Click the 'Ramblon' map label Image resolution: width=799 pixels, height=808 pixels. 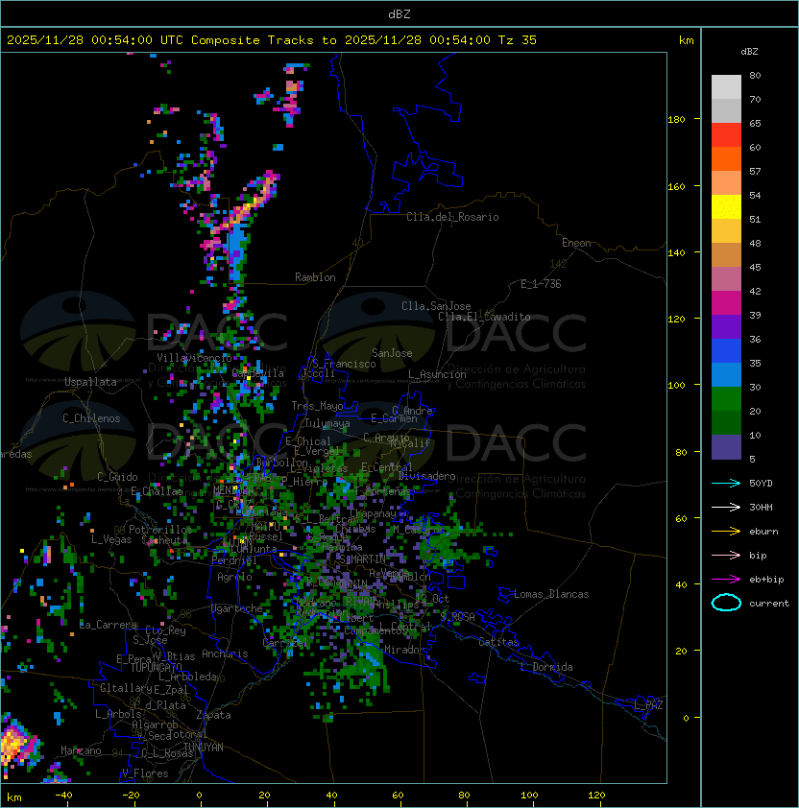[x=315, y=277]
